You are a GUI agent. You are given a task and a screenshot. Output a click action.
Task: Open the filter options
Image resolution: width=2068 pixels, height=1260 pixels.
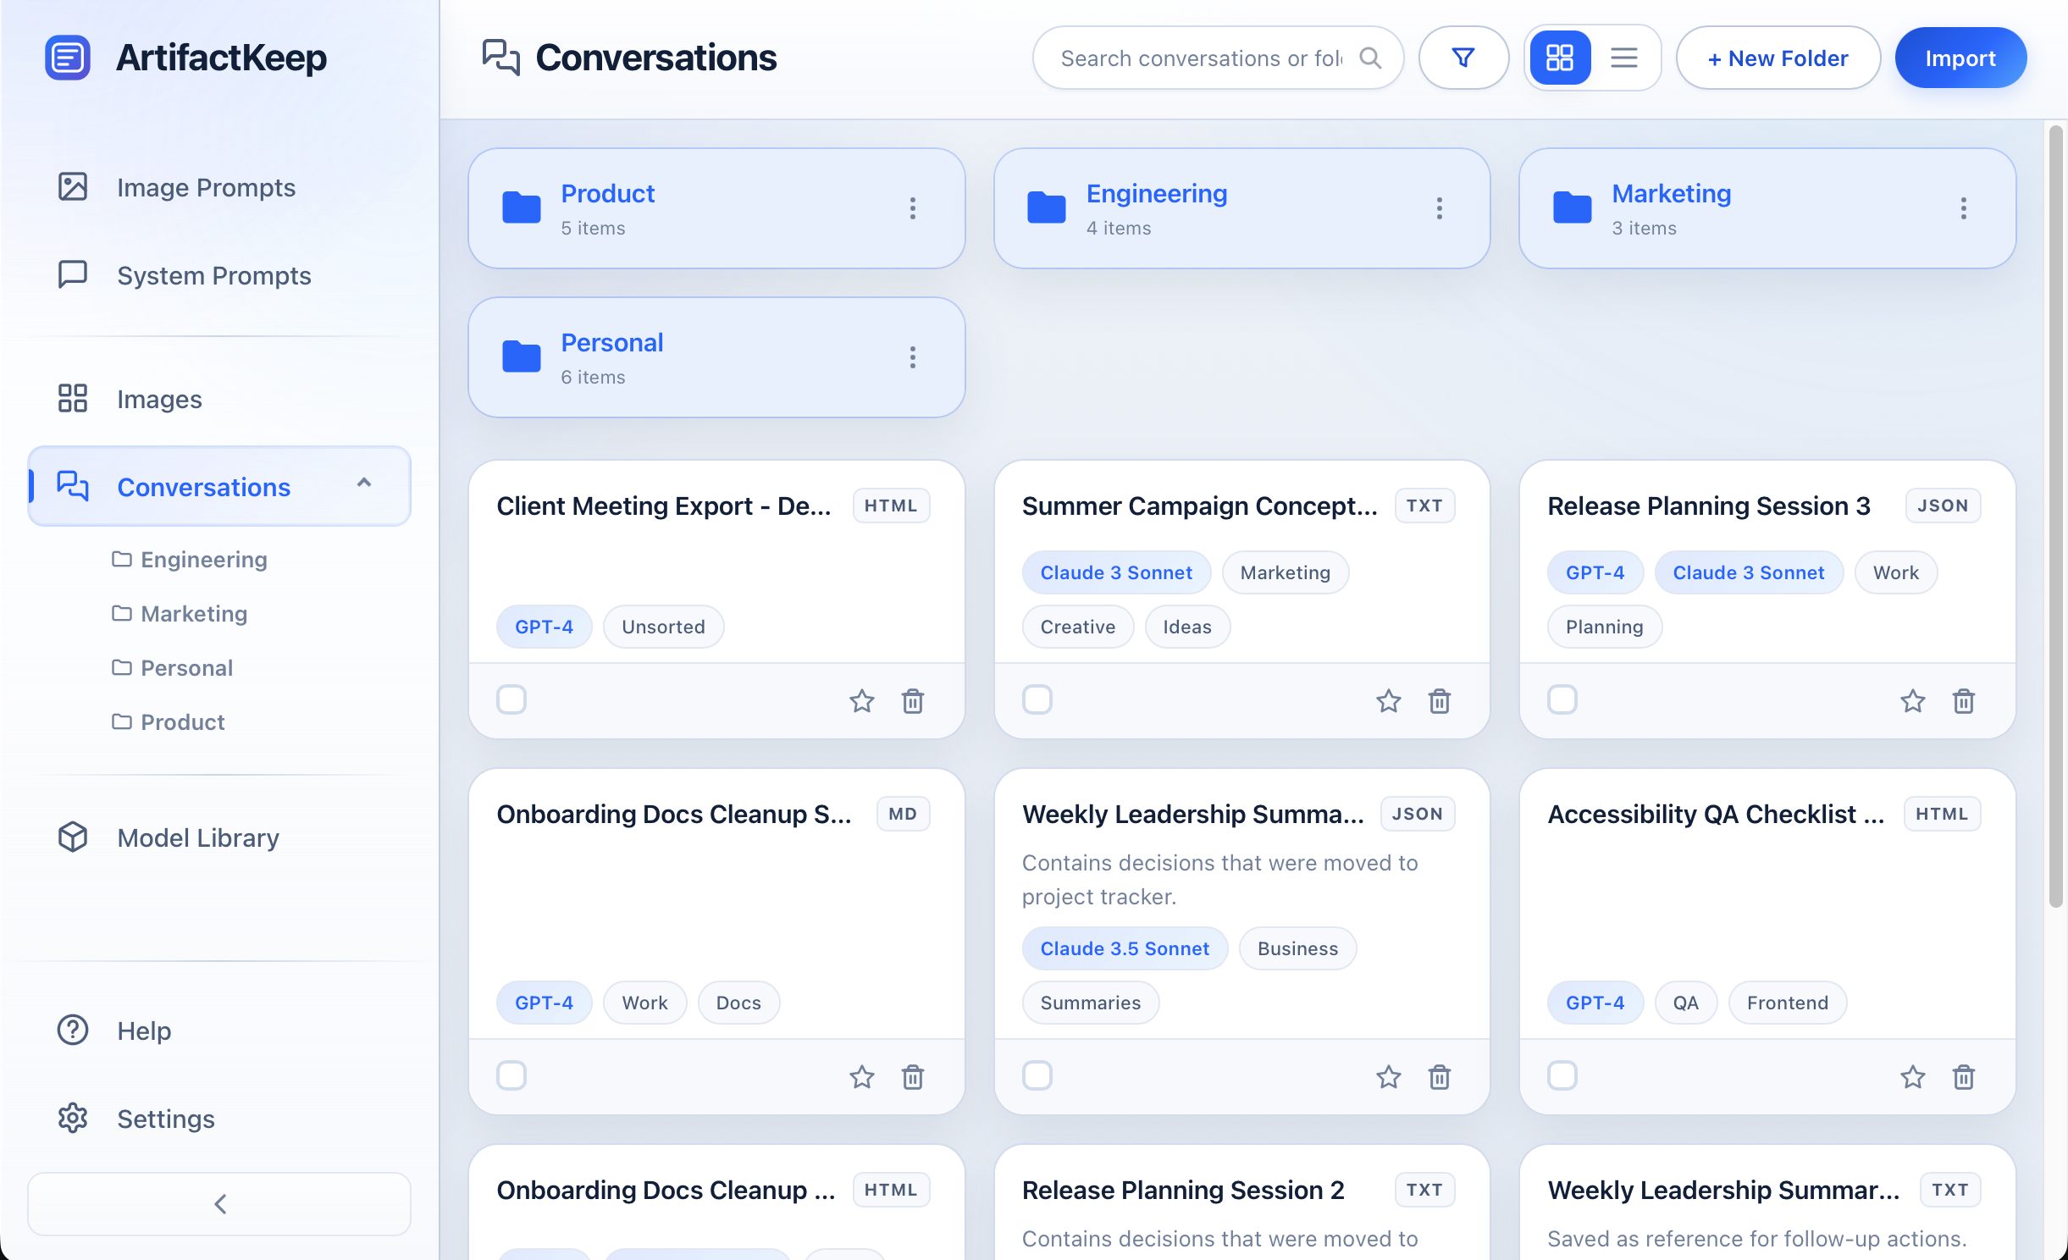point(1463,58)
